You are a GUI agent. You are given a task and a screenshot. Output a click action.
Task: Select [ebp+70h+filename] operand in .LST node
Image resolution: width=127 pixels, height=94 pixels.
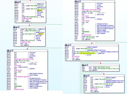click(22, 61)
